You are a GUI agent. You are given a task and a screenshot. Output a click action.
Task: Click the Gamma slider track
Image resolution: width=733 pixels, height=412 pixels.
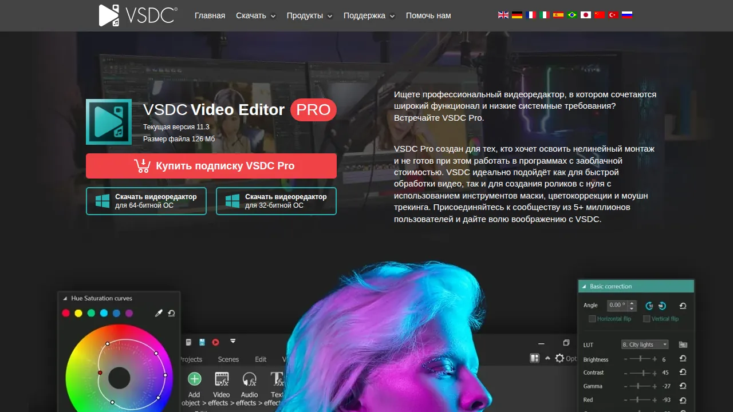[640, 386]
